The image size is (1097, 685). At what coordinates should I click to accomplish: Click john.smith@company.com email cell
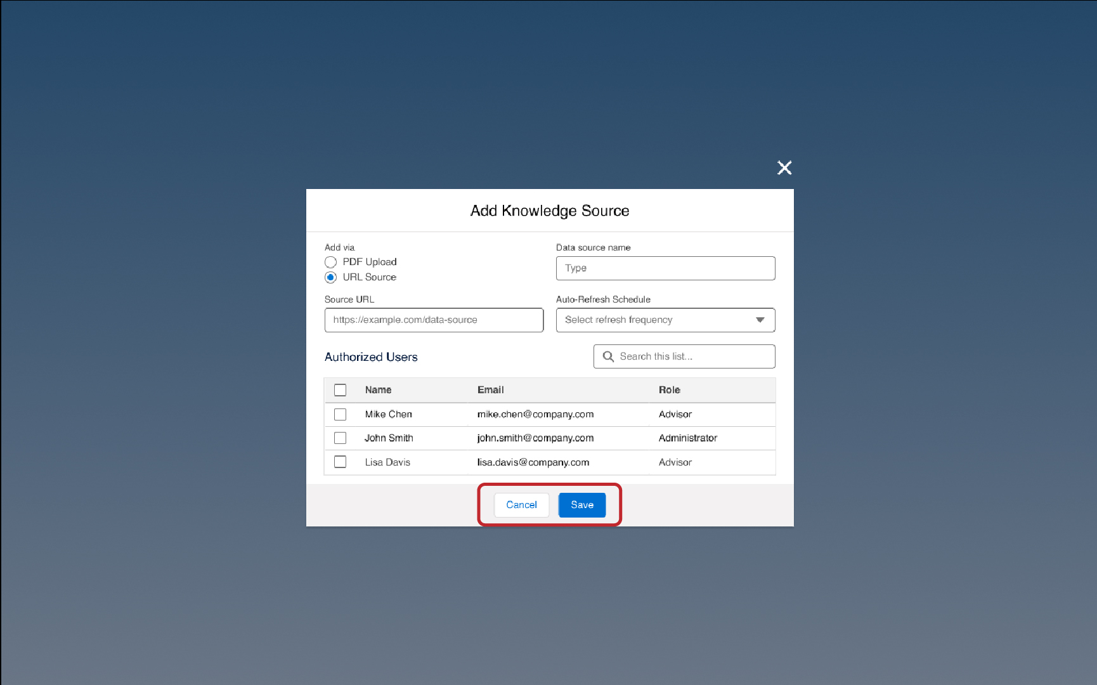535,438
